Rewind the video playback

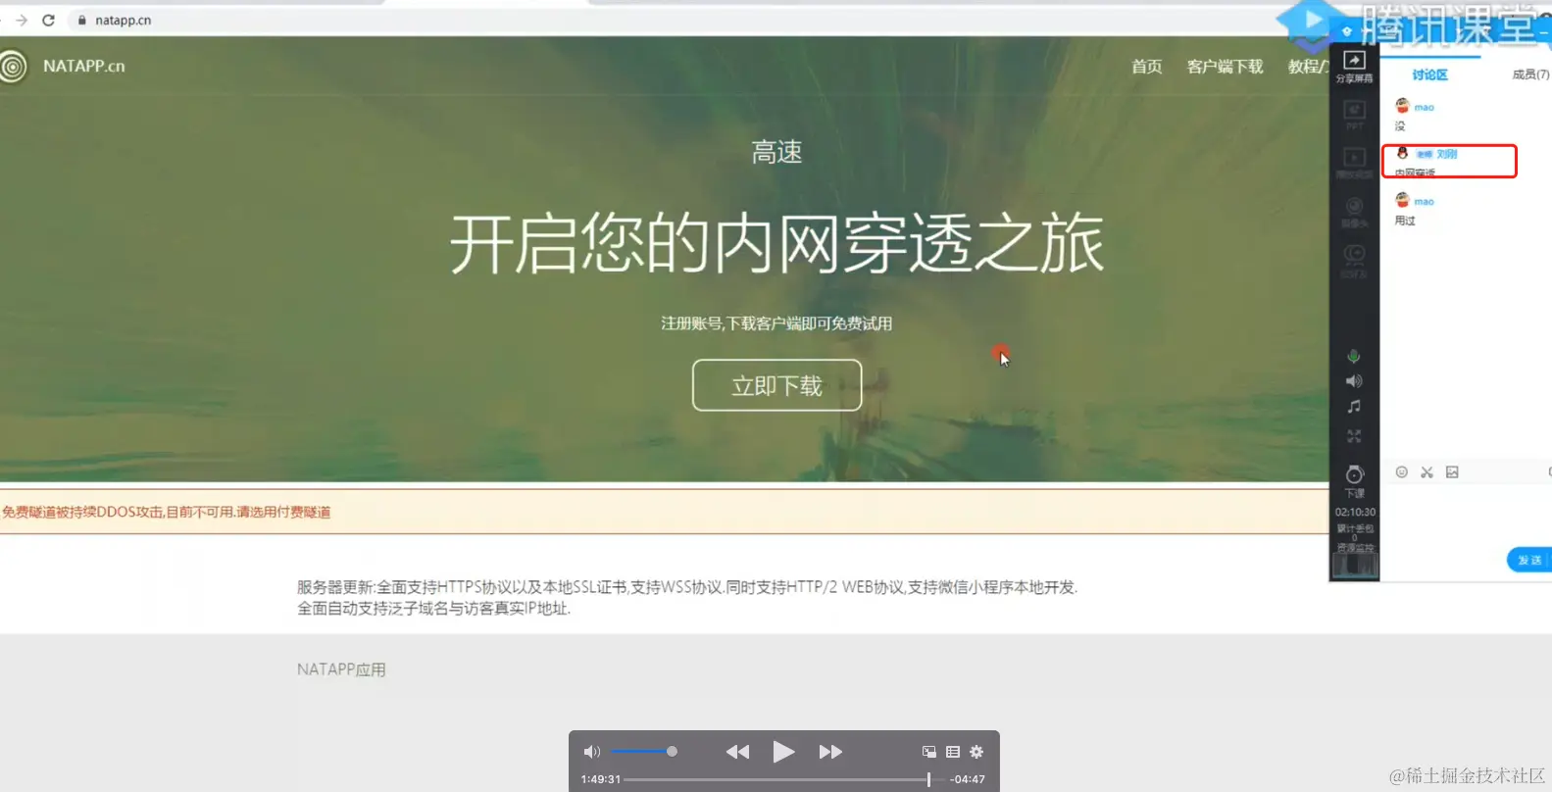point(737,752)
